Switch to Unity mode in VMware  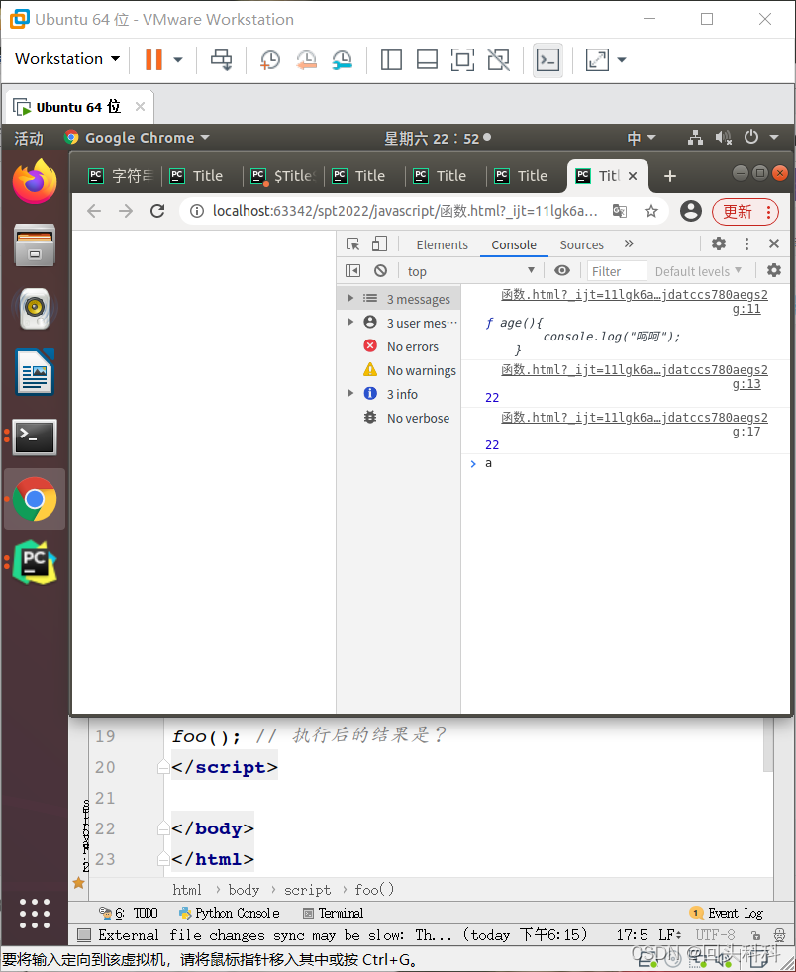click(x=498, y=60)
